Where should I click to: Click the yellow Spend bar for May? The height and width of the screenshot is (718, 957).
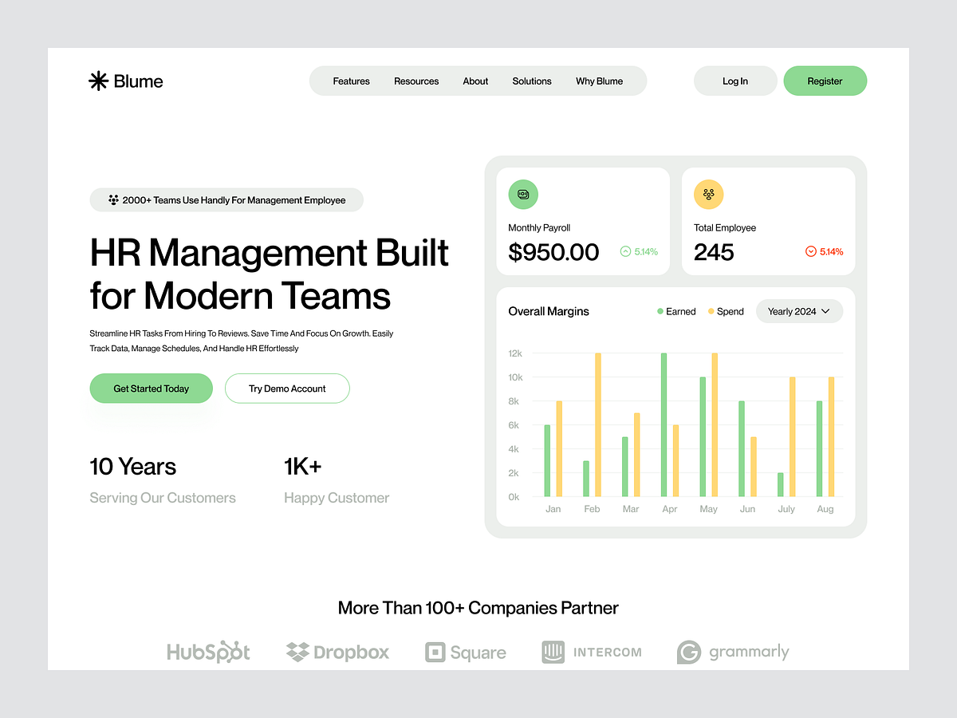(x=715, y=424)
